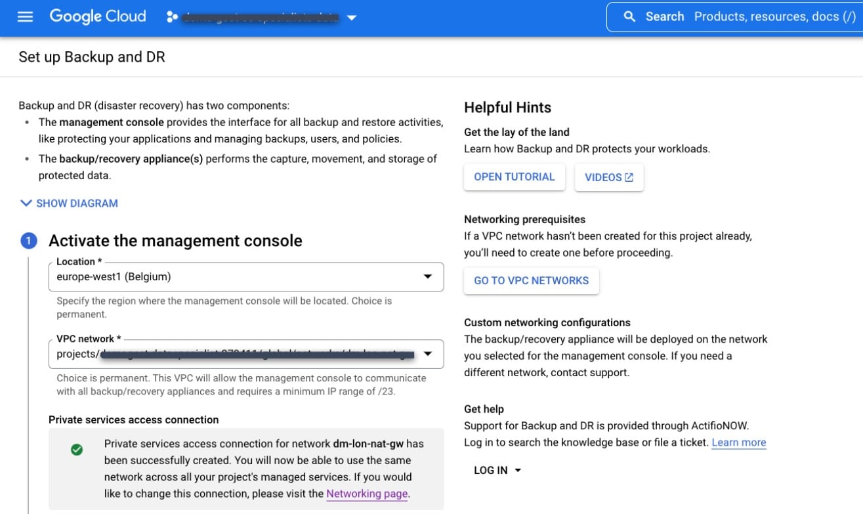Screen dimensions: 863x514
Task: Expand the SHOW DIAGRAM section
Action: (69, 203)
